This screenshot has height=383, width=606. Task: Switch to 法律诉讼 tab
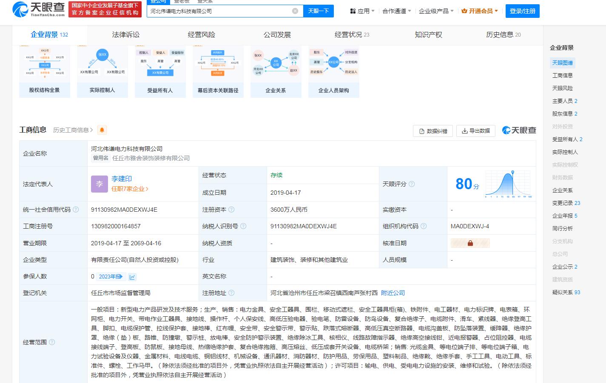[126, 35]
